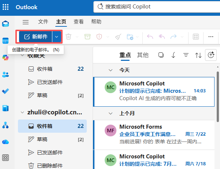The width and height of the screenshot is (220, 169).
Task: Open the Microsoft Copilot email from 7/18
Action: (154, 159)
